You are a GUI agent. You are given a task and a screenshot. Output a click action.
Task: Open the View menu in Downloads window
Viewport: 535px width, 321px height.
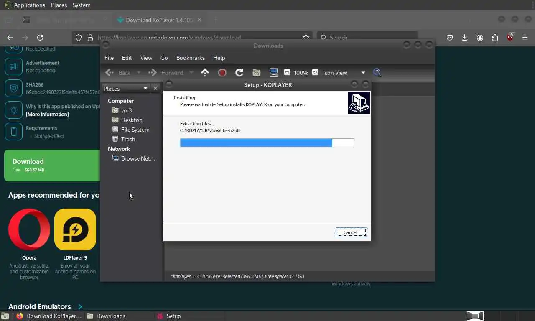[146, 58]
